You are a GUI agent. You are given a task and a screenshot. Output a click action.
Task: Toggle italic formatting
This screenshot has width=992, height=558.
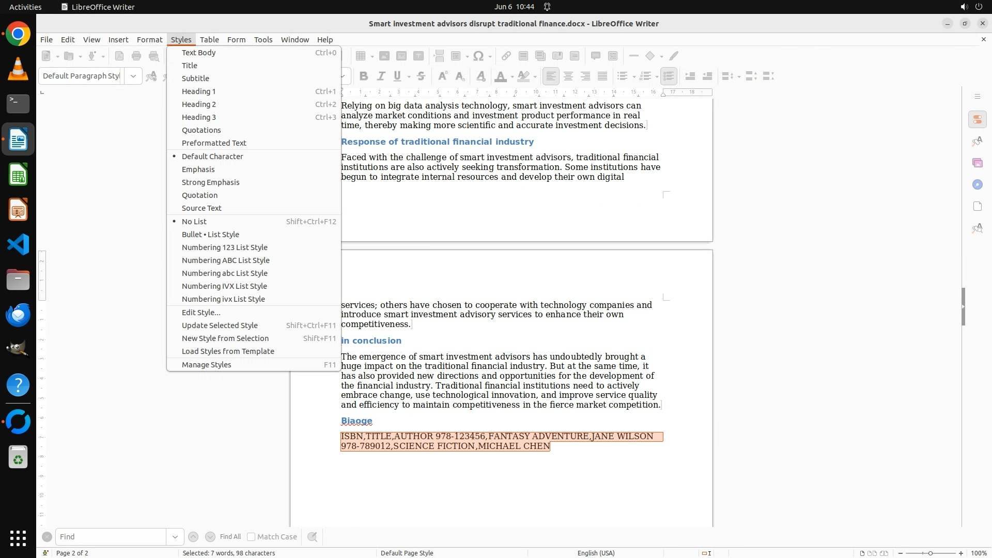pos(381,76)
